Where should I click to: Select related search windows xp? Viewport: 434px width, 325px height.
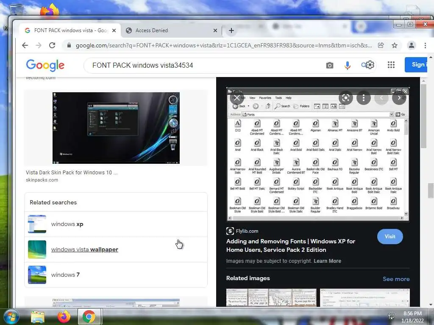116,224
